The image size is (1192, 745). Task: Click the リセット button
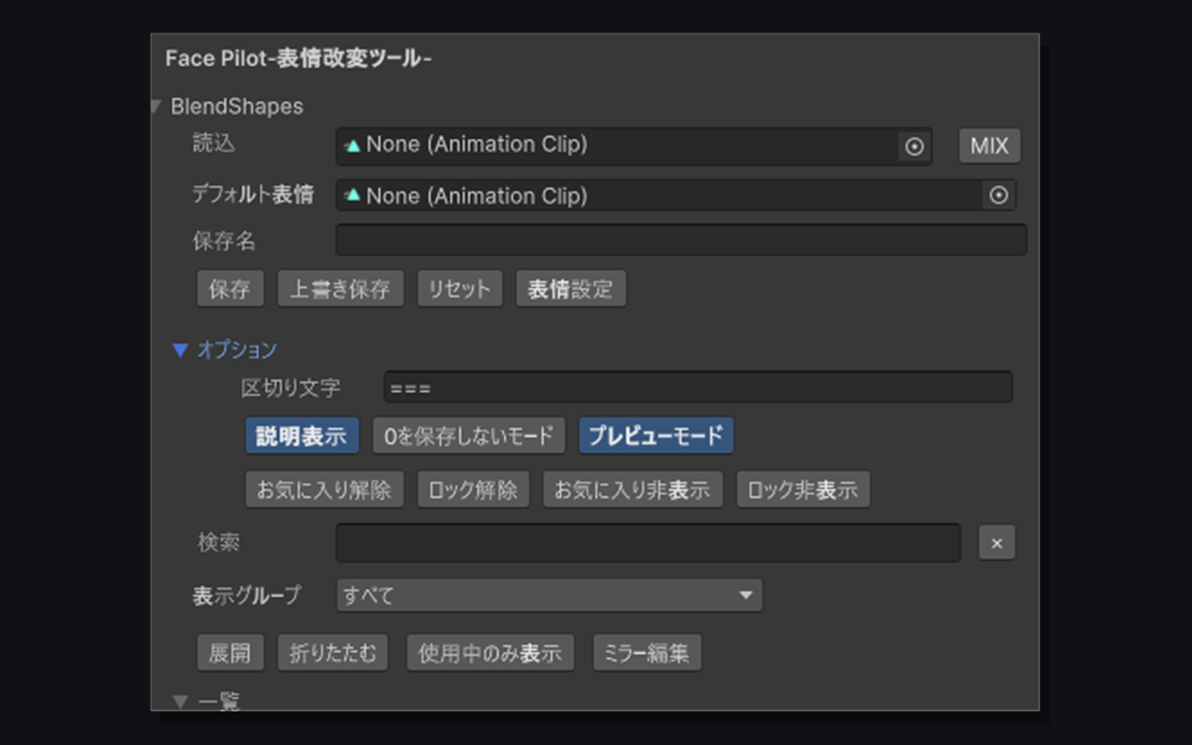tap(459, 289)
